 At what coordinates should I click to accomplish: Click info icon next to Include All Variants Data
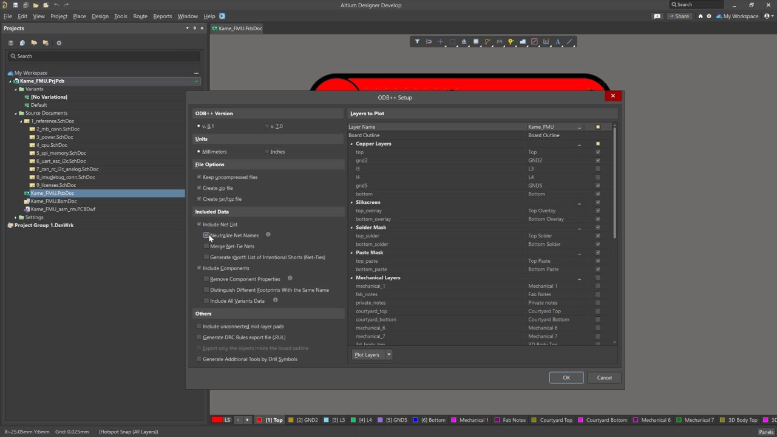[275, 300]
